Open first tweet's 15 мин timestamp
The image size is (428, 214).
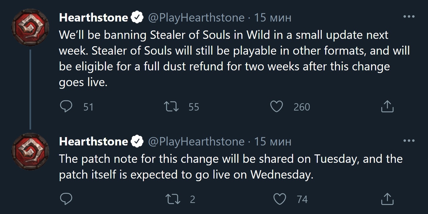pos(273,18)
